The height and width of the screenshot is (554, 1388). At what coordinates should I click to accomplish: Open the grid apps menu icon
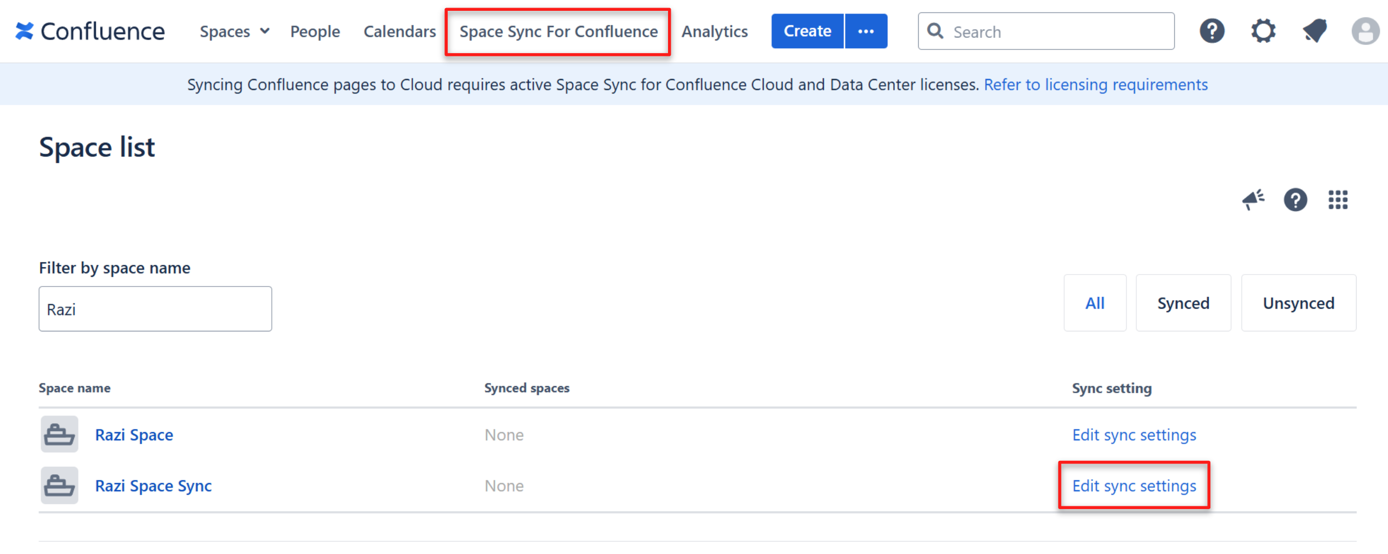[1337, 200]
